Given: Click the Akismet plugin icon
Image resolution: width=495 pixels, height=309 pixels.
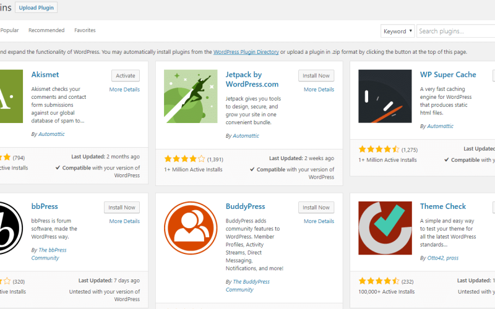Looking at the screenshot, I should [x=11, y=96].
